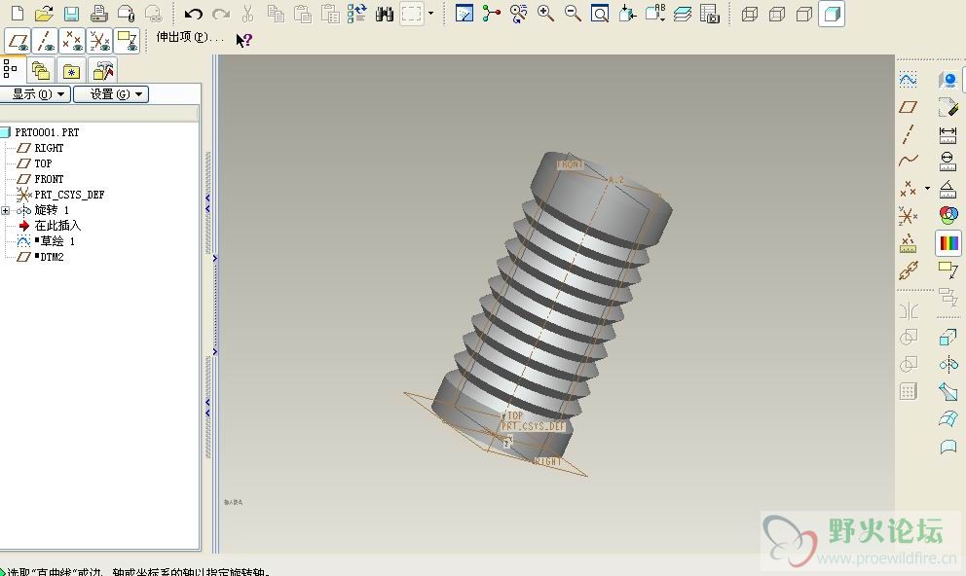Click the zoom out magnifier

click(x=573, y=14)
